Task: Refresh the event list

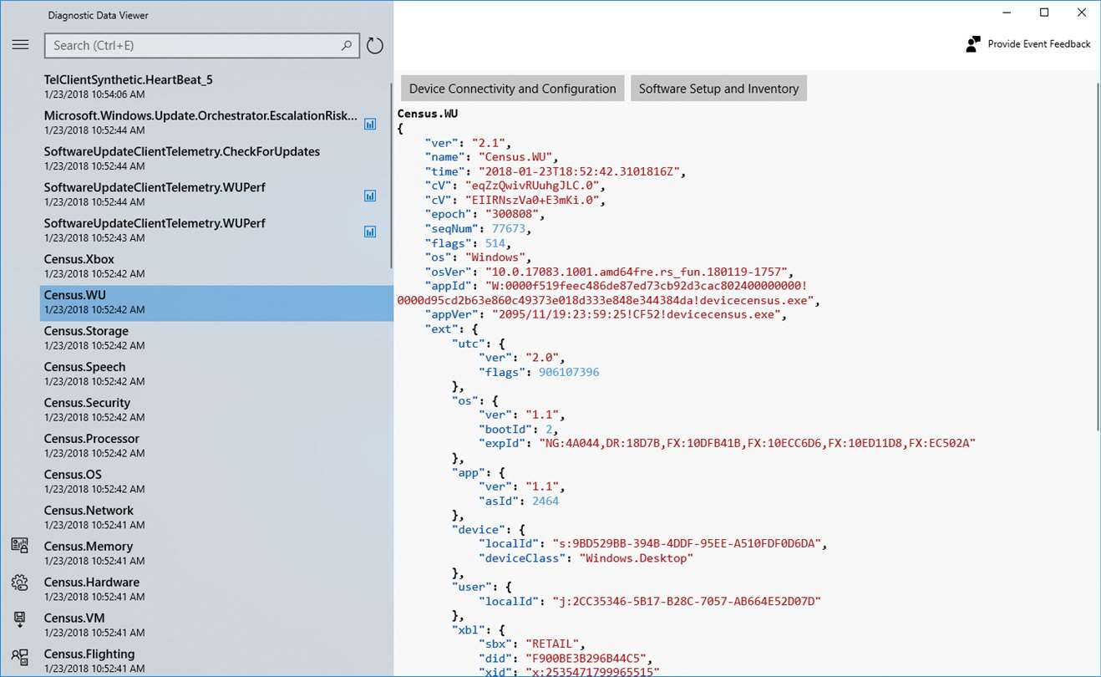Action: [x=375, y=46]
